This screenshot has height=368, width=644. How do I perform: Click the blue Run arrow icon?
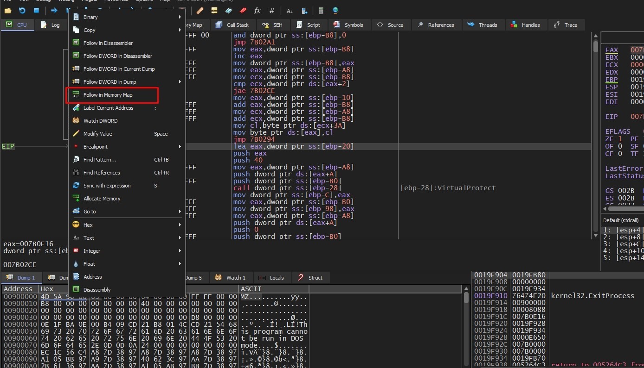54,10
